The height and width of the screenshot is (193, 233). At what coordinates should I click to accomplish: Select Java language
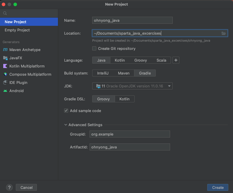(x=101, y=60)
